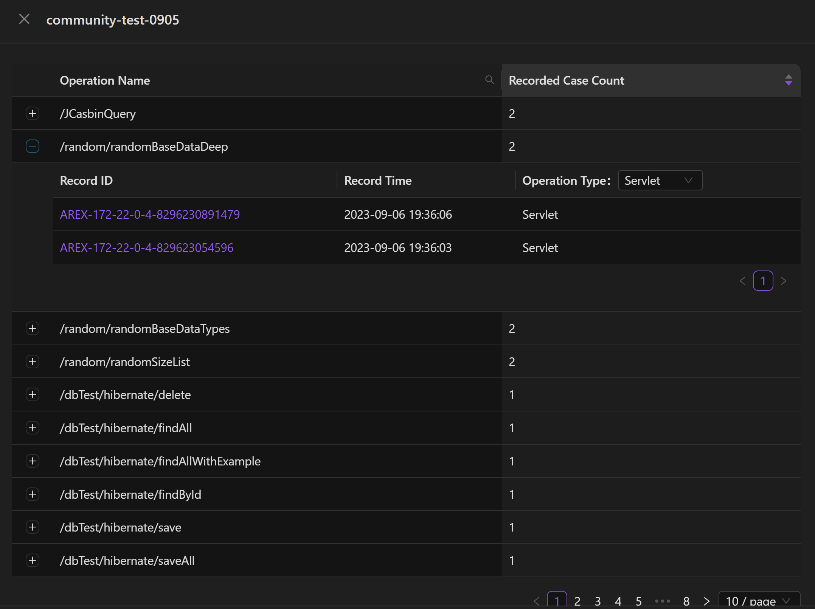The image size is (815, 609).
Task: Sort by Recorded Case Count arrows
Action: (x=789, y=80)
